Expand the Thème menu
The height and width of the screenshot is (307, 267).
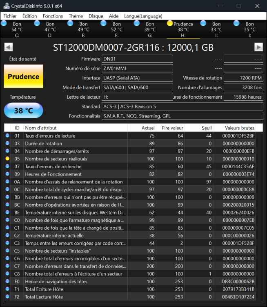click(x=76, y=16)
